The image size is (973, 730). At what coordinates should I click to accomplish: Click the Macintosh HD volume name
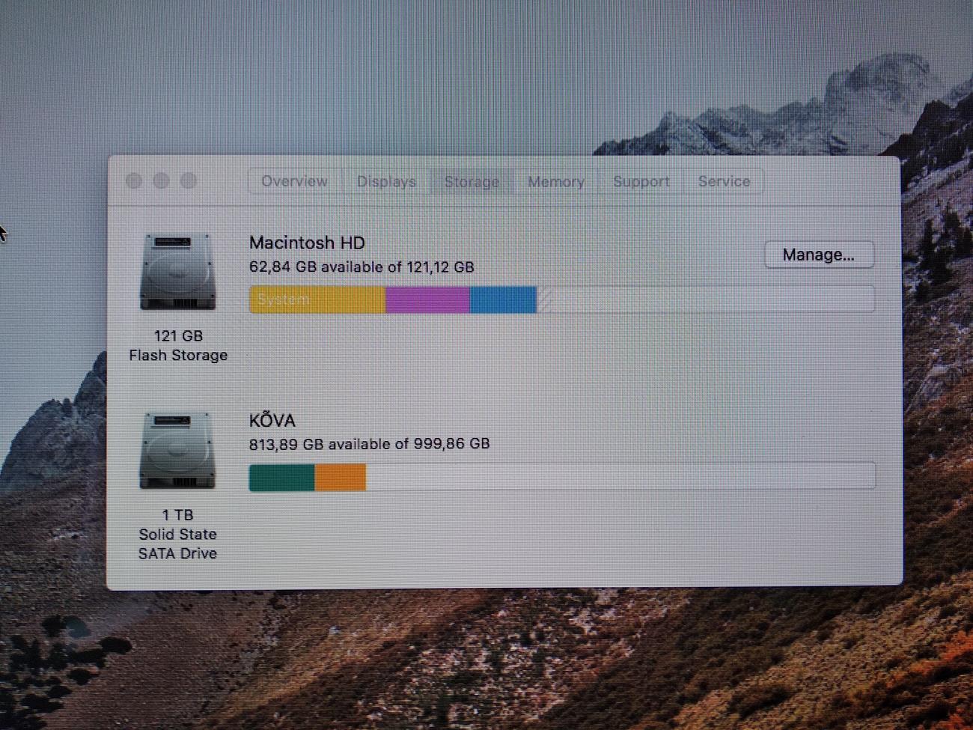point(307,243)
